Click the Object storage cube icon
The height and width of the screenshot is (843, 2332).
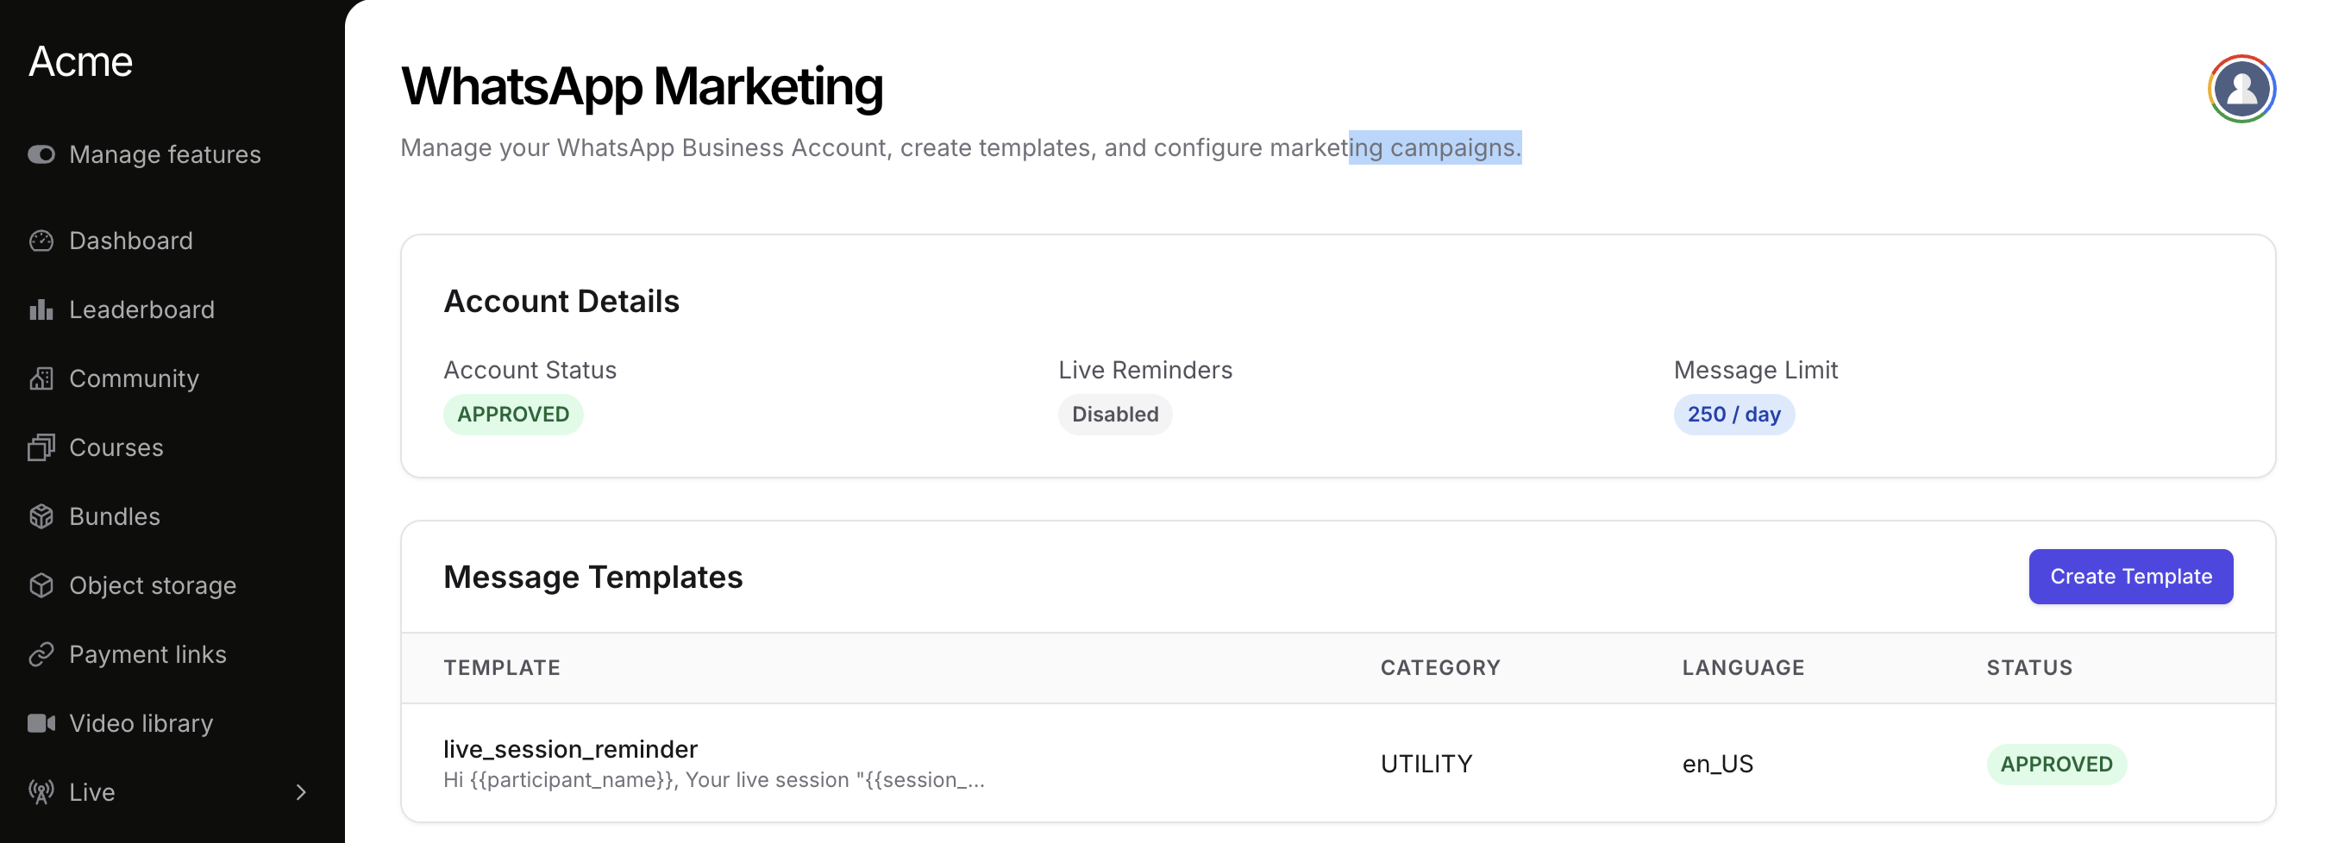pyautogui.click(x=41, y=585)
